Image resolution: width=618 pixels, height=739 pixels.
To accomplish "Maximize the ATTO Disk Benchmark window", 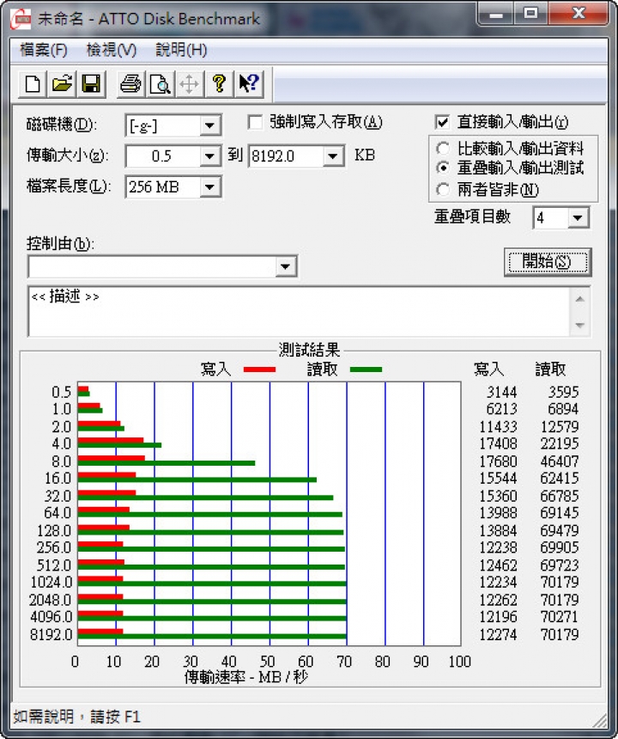I will (x=531, y=14).
